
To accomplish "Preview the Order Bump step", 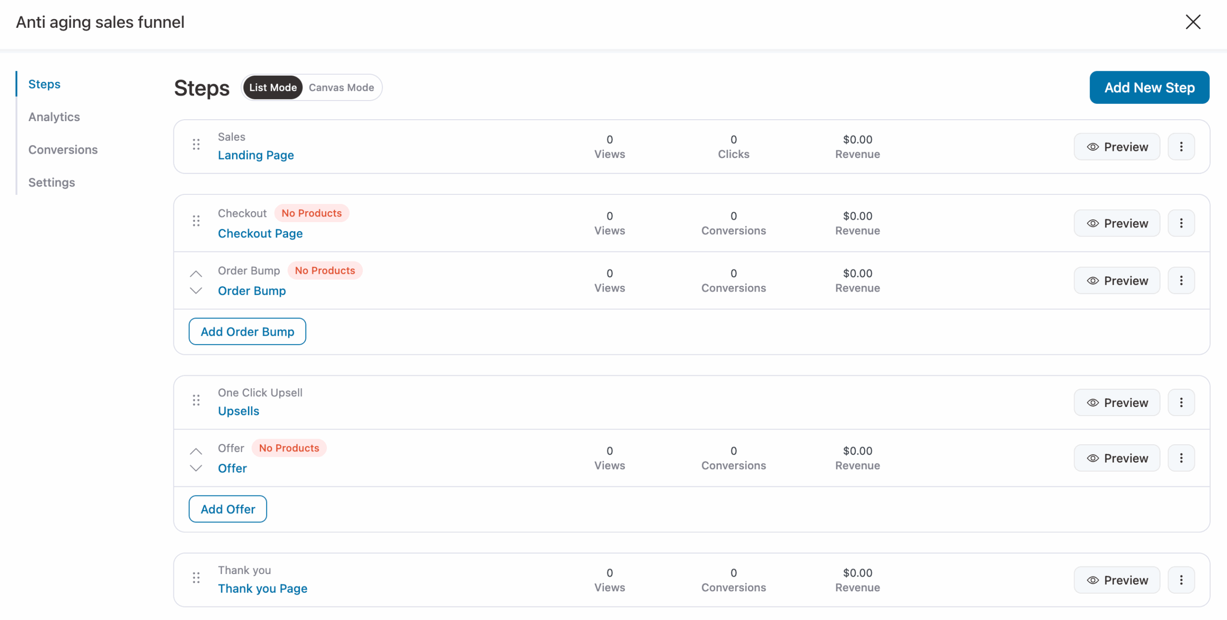I will [x=1117, y=281].
